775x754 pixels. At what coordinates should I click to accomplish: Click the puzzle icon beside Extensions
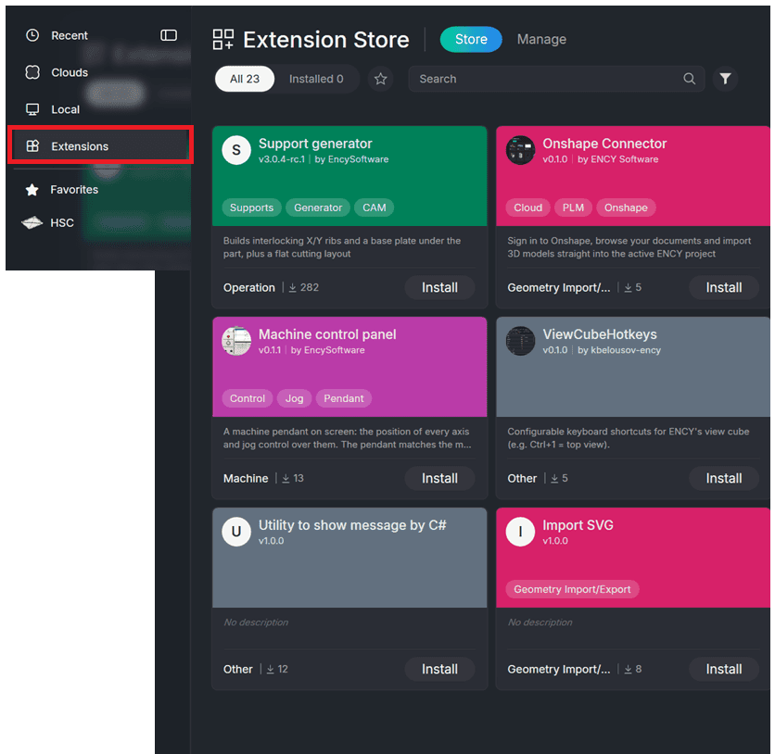(32, 146)
